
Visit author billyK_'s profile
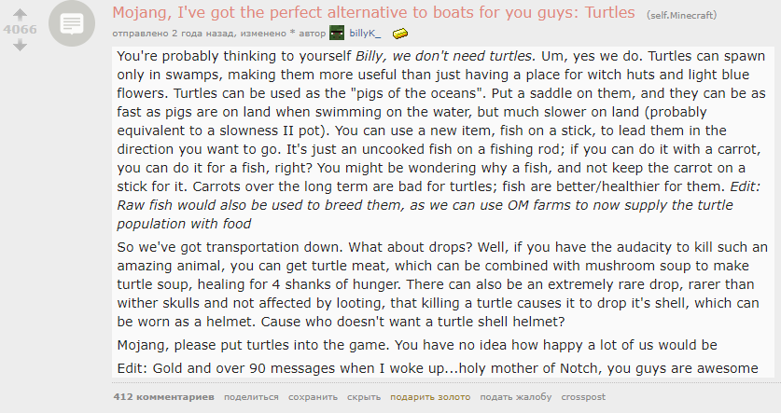(365, 34)
